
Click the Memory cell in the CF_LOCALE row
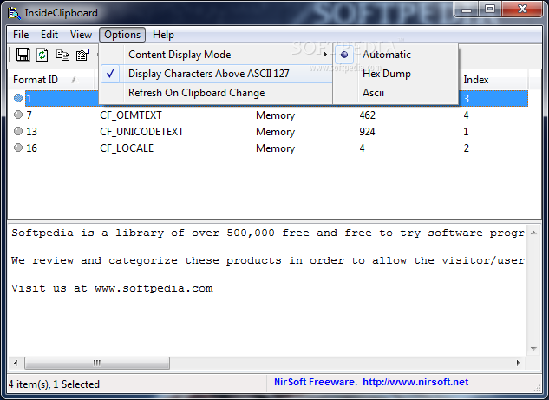tap(275, 148)
